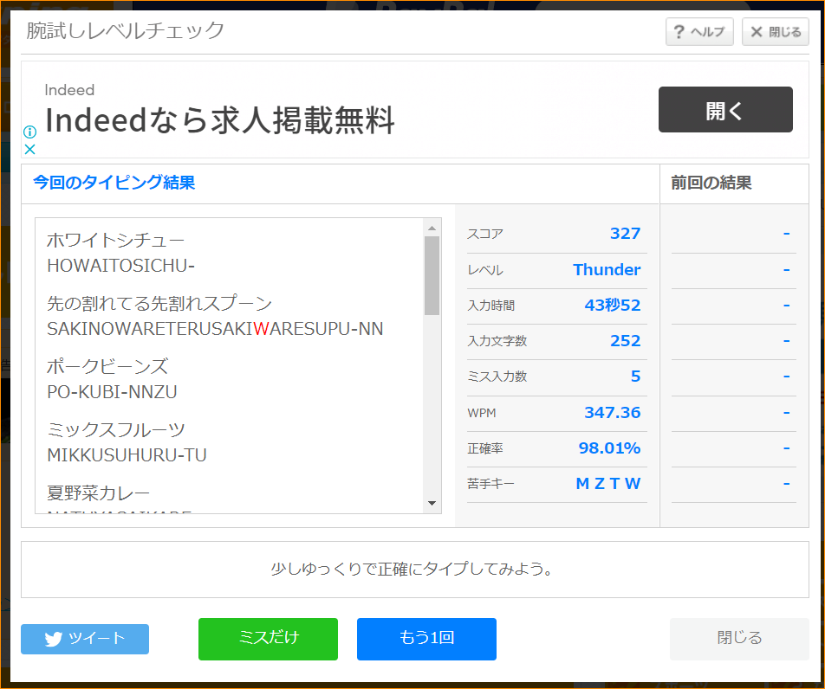Click the スコア label
825x689 pixels.
[485, 234]
